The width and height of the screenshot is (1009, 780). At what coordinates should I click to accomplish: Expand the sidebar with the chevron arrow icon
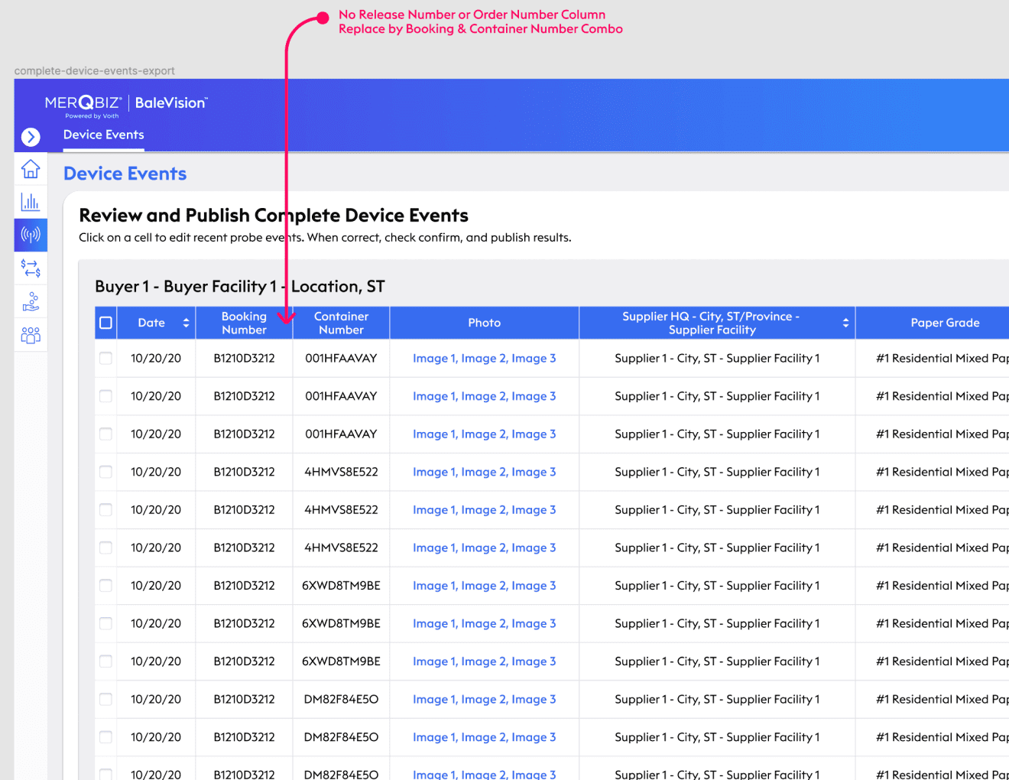click(31, 137)
